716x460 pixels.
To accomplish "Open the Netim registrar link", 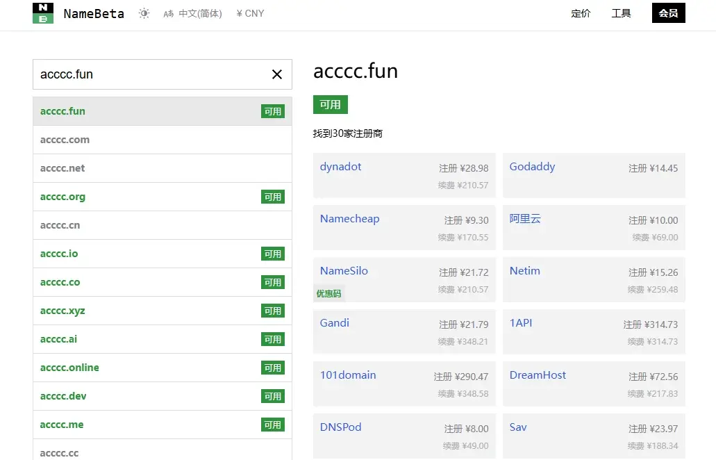I will click(x=524, y=271).
